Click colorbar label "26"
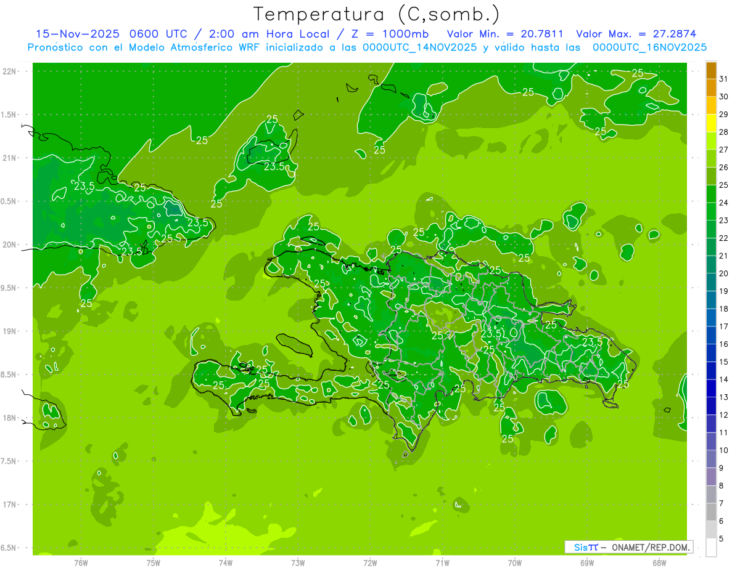740x571 pixels. 725,167
